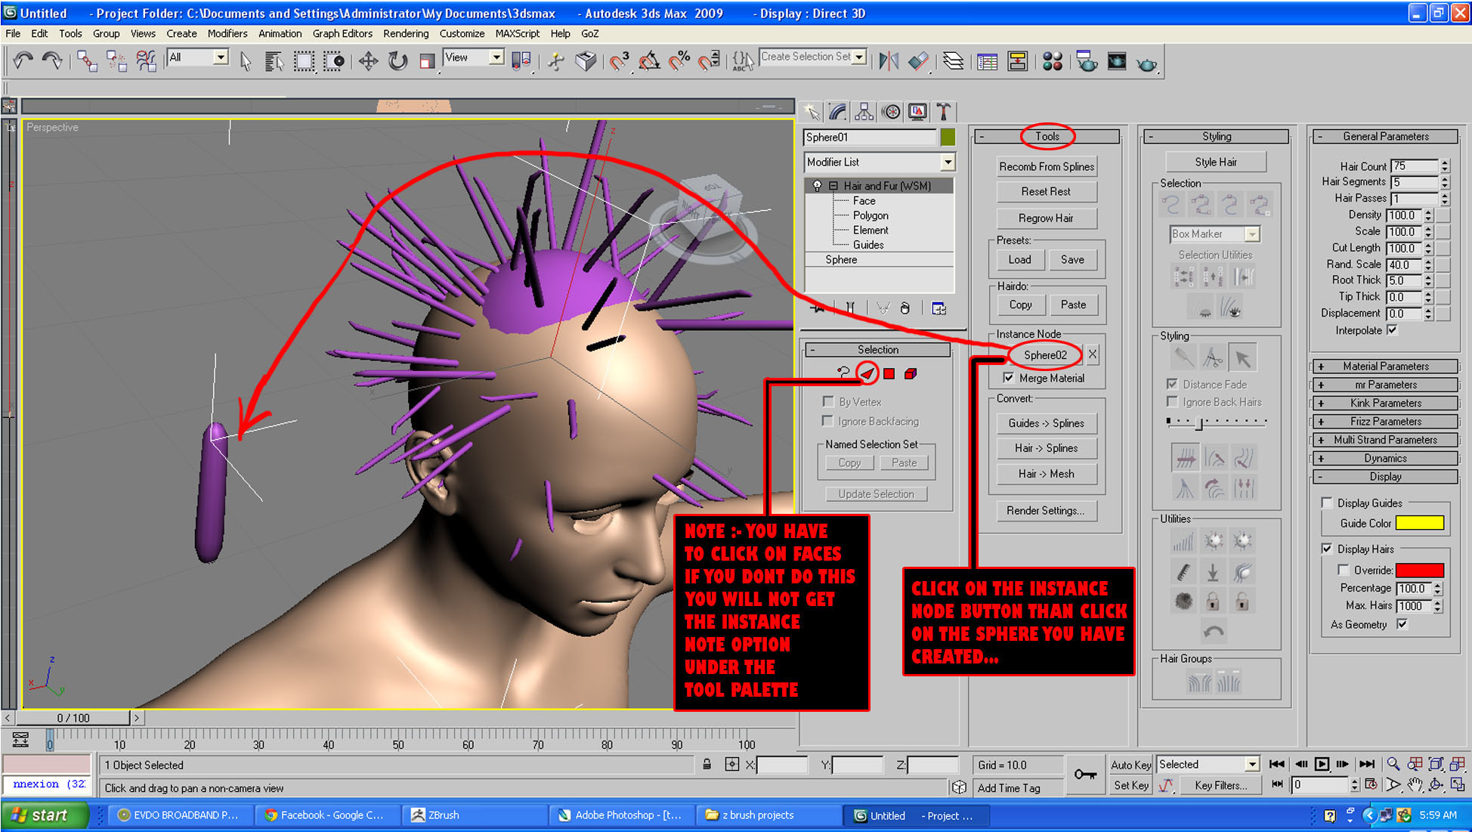Screen dimensions: 1472x832
Task: Toggle the As Geometry checkbox
Action: click(x=1402, y=624)
